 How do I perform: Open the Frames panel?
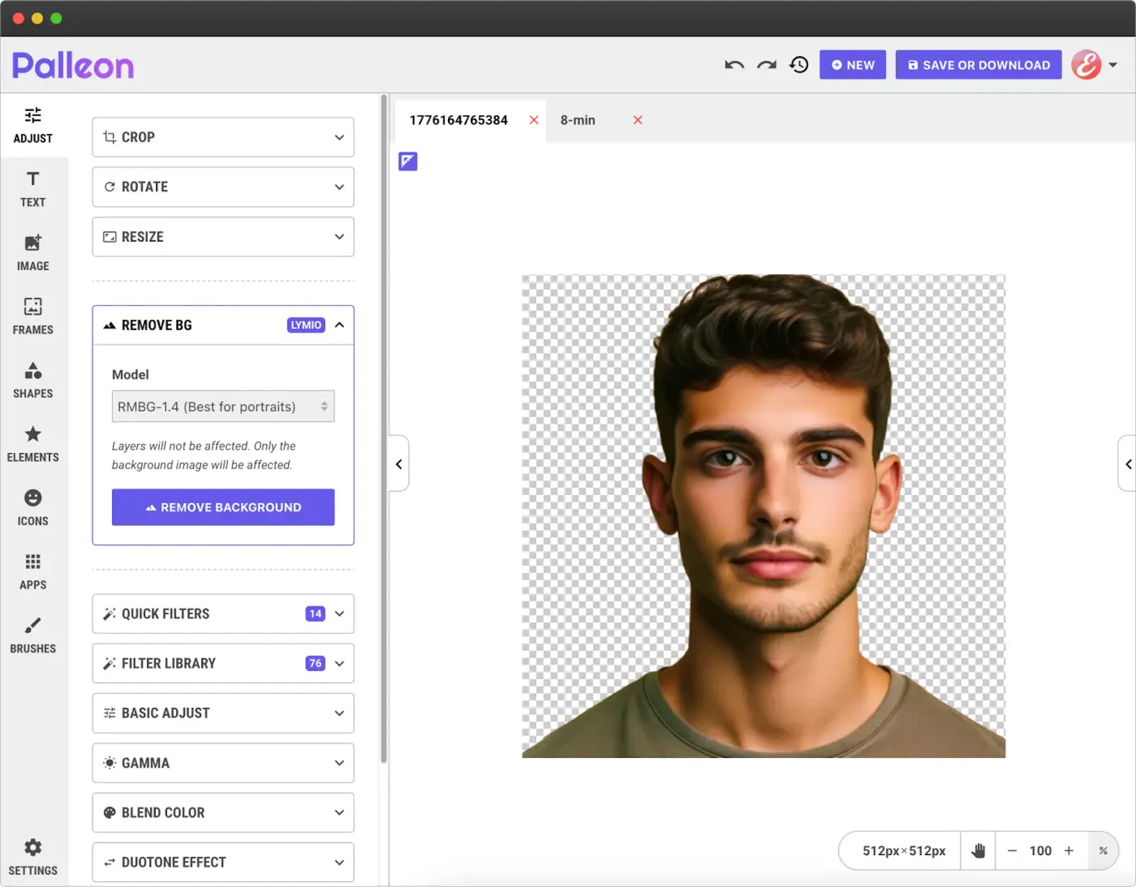tap(33, 317)
